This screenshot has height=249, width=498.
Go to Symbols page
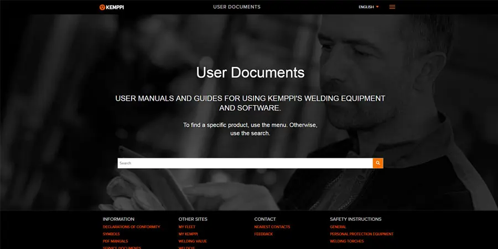(111, 234)
